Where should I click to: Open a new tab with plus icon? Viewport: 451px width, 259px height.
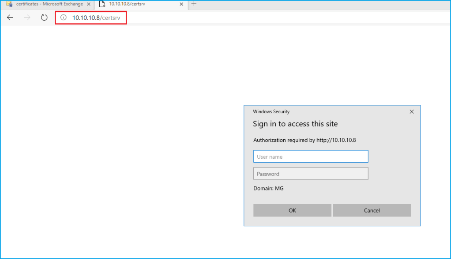[194, 4]
